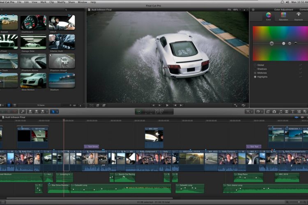The height and width of the screenshot is (205, 308).
Task: Open the titles browser T icon
Action: pyautogui.click(x=293, y=112)
